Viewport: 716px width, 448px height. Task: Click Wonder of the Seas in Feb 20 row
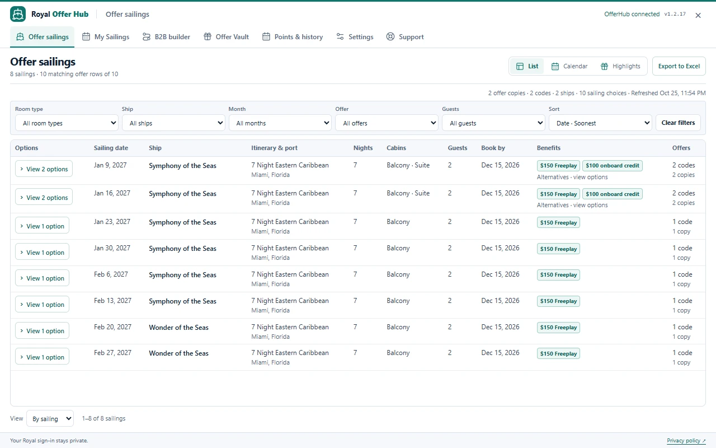coord(178,327)
